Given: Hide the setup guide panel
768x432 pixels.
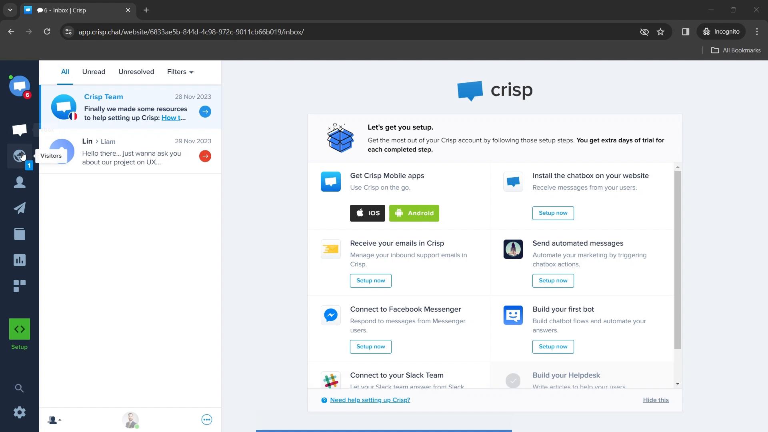Looking at the screenshot, I should point(656,400).
